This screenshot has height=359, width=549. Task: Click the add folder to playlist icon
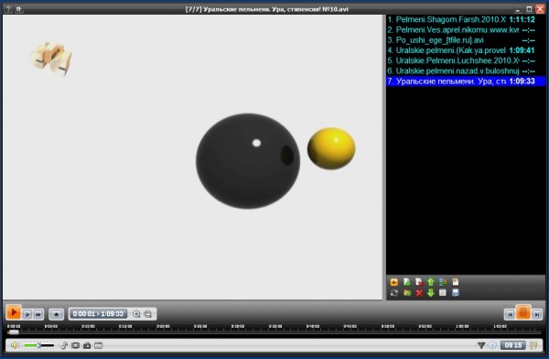tap(407, 293)
